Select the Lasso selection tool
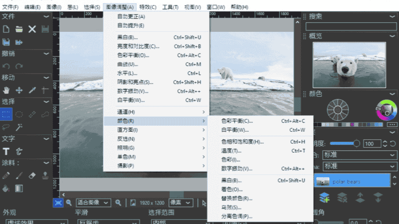The height and width of the screenshot is (224, 399). click(x=6, y=127)
